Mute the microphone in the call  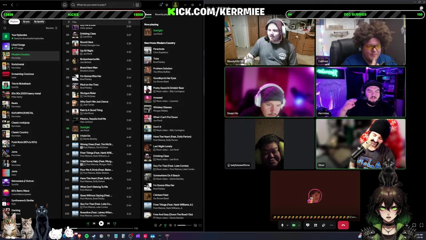pos(282,225)
